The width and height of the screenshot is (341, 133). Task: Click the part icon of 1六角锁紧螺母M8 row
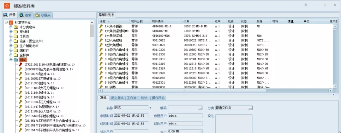tap(101, 31)
